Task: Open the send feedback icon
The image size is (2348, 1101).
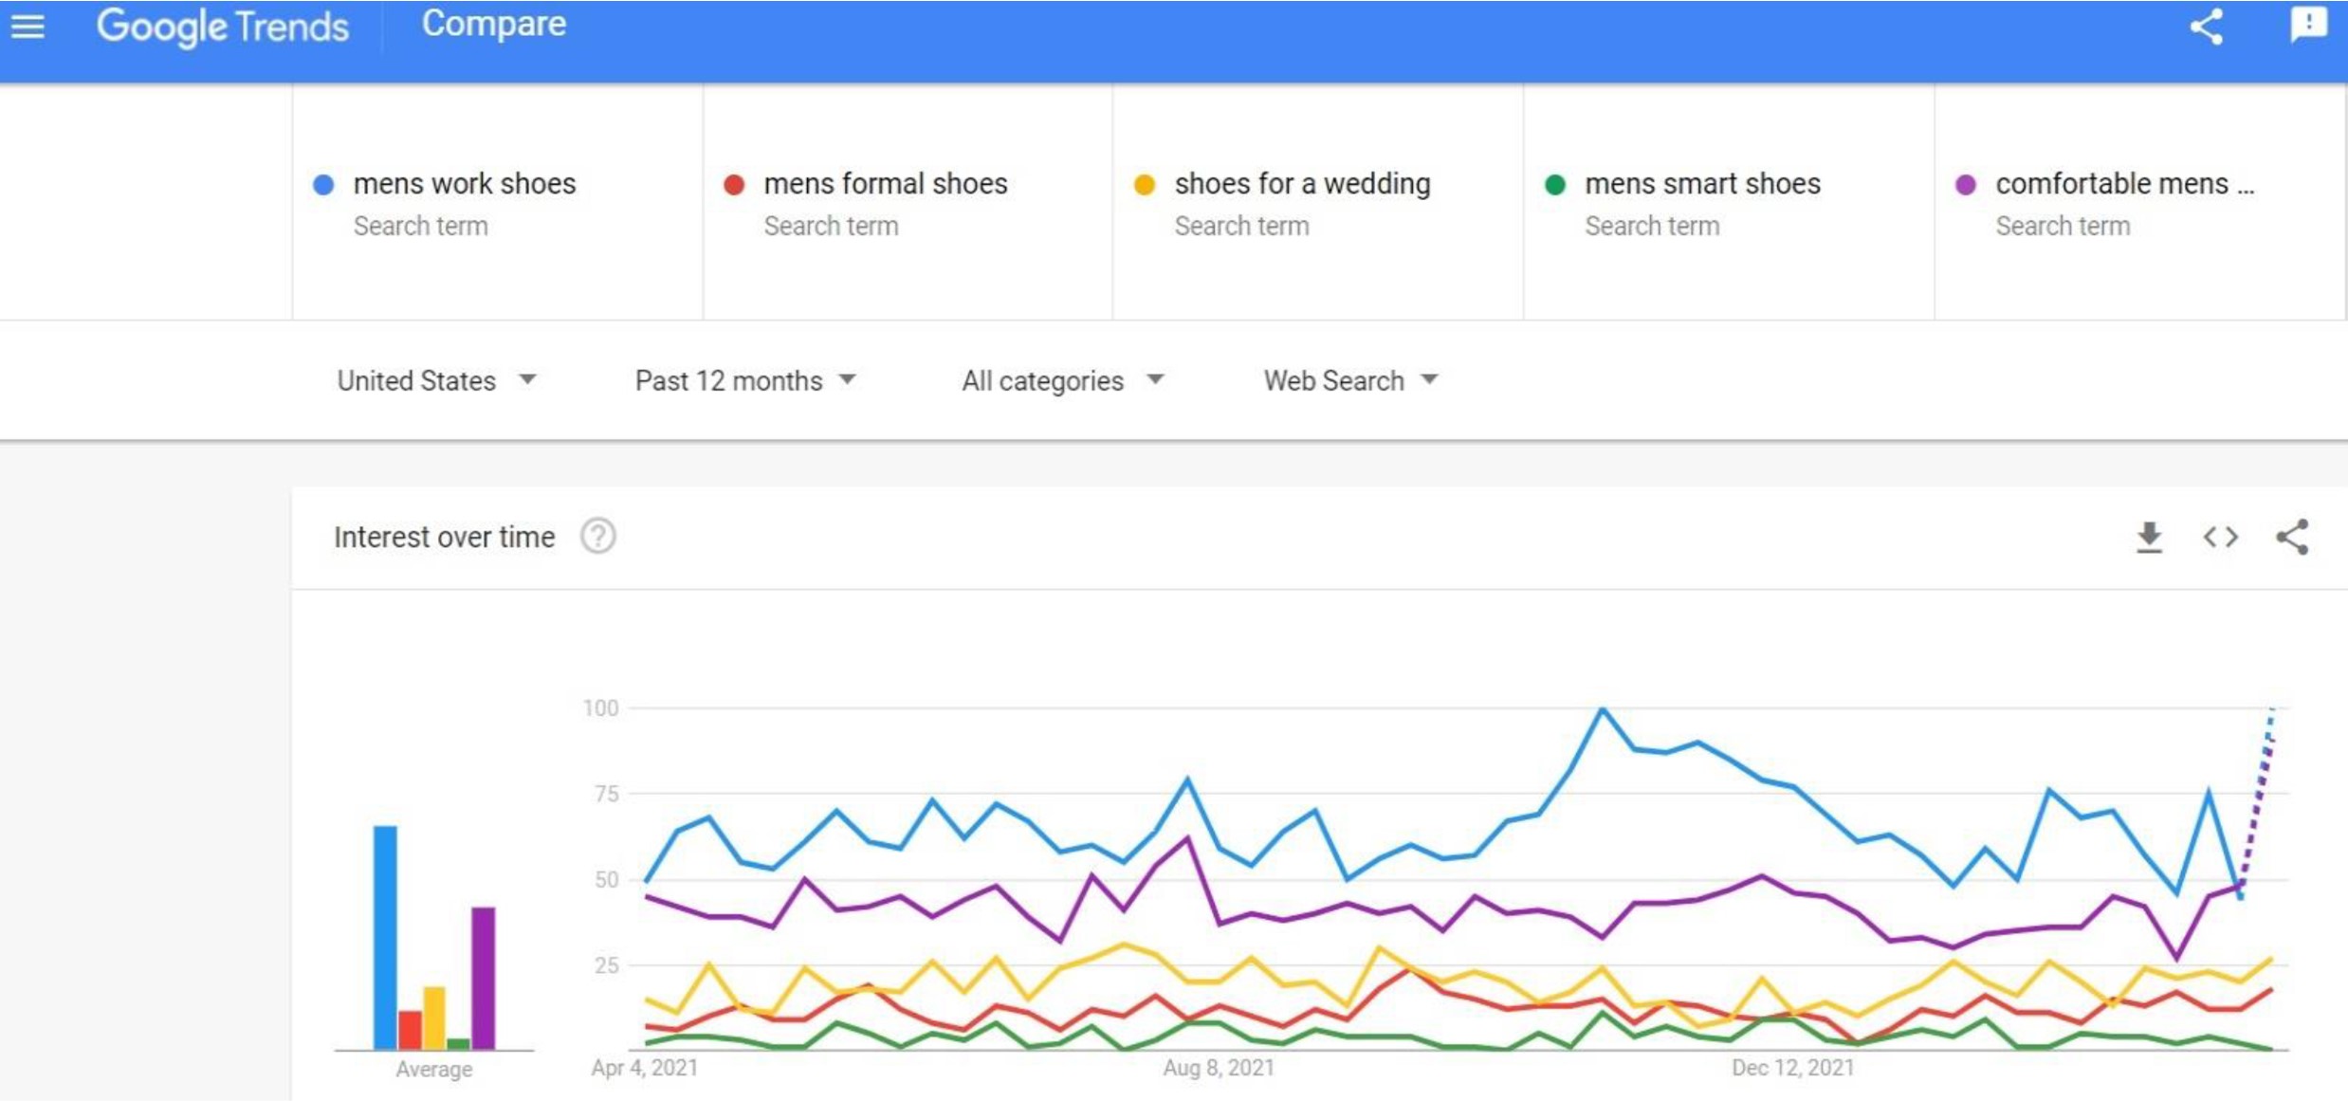Action: tap(2308, 25)
